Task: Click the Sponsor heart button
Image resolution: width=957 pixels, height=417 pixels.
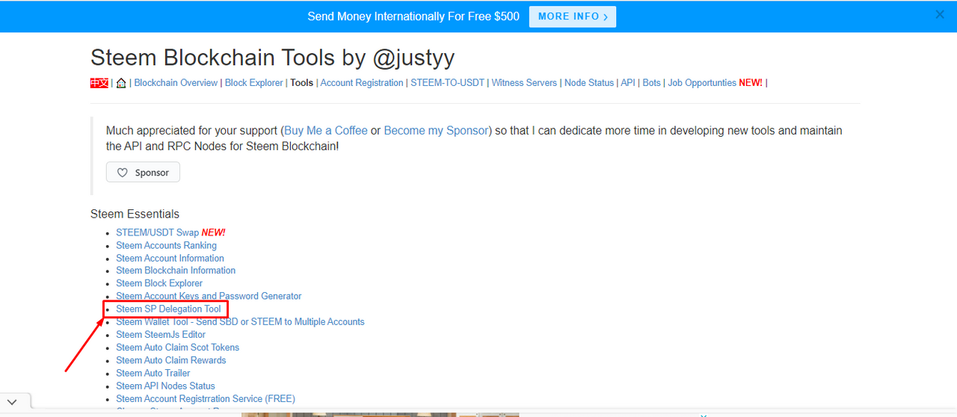Action: tap(143, 173)
